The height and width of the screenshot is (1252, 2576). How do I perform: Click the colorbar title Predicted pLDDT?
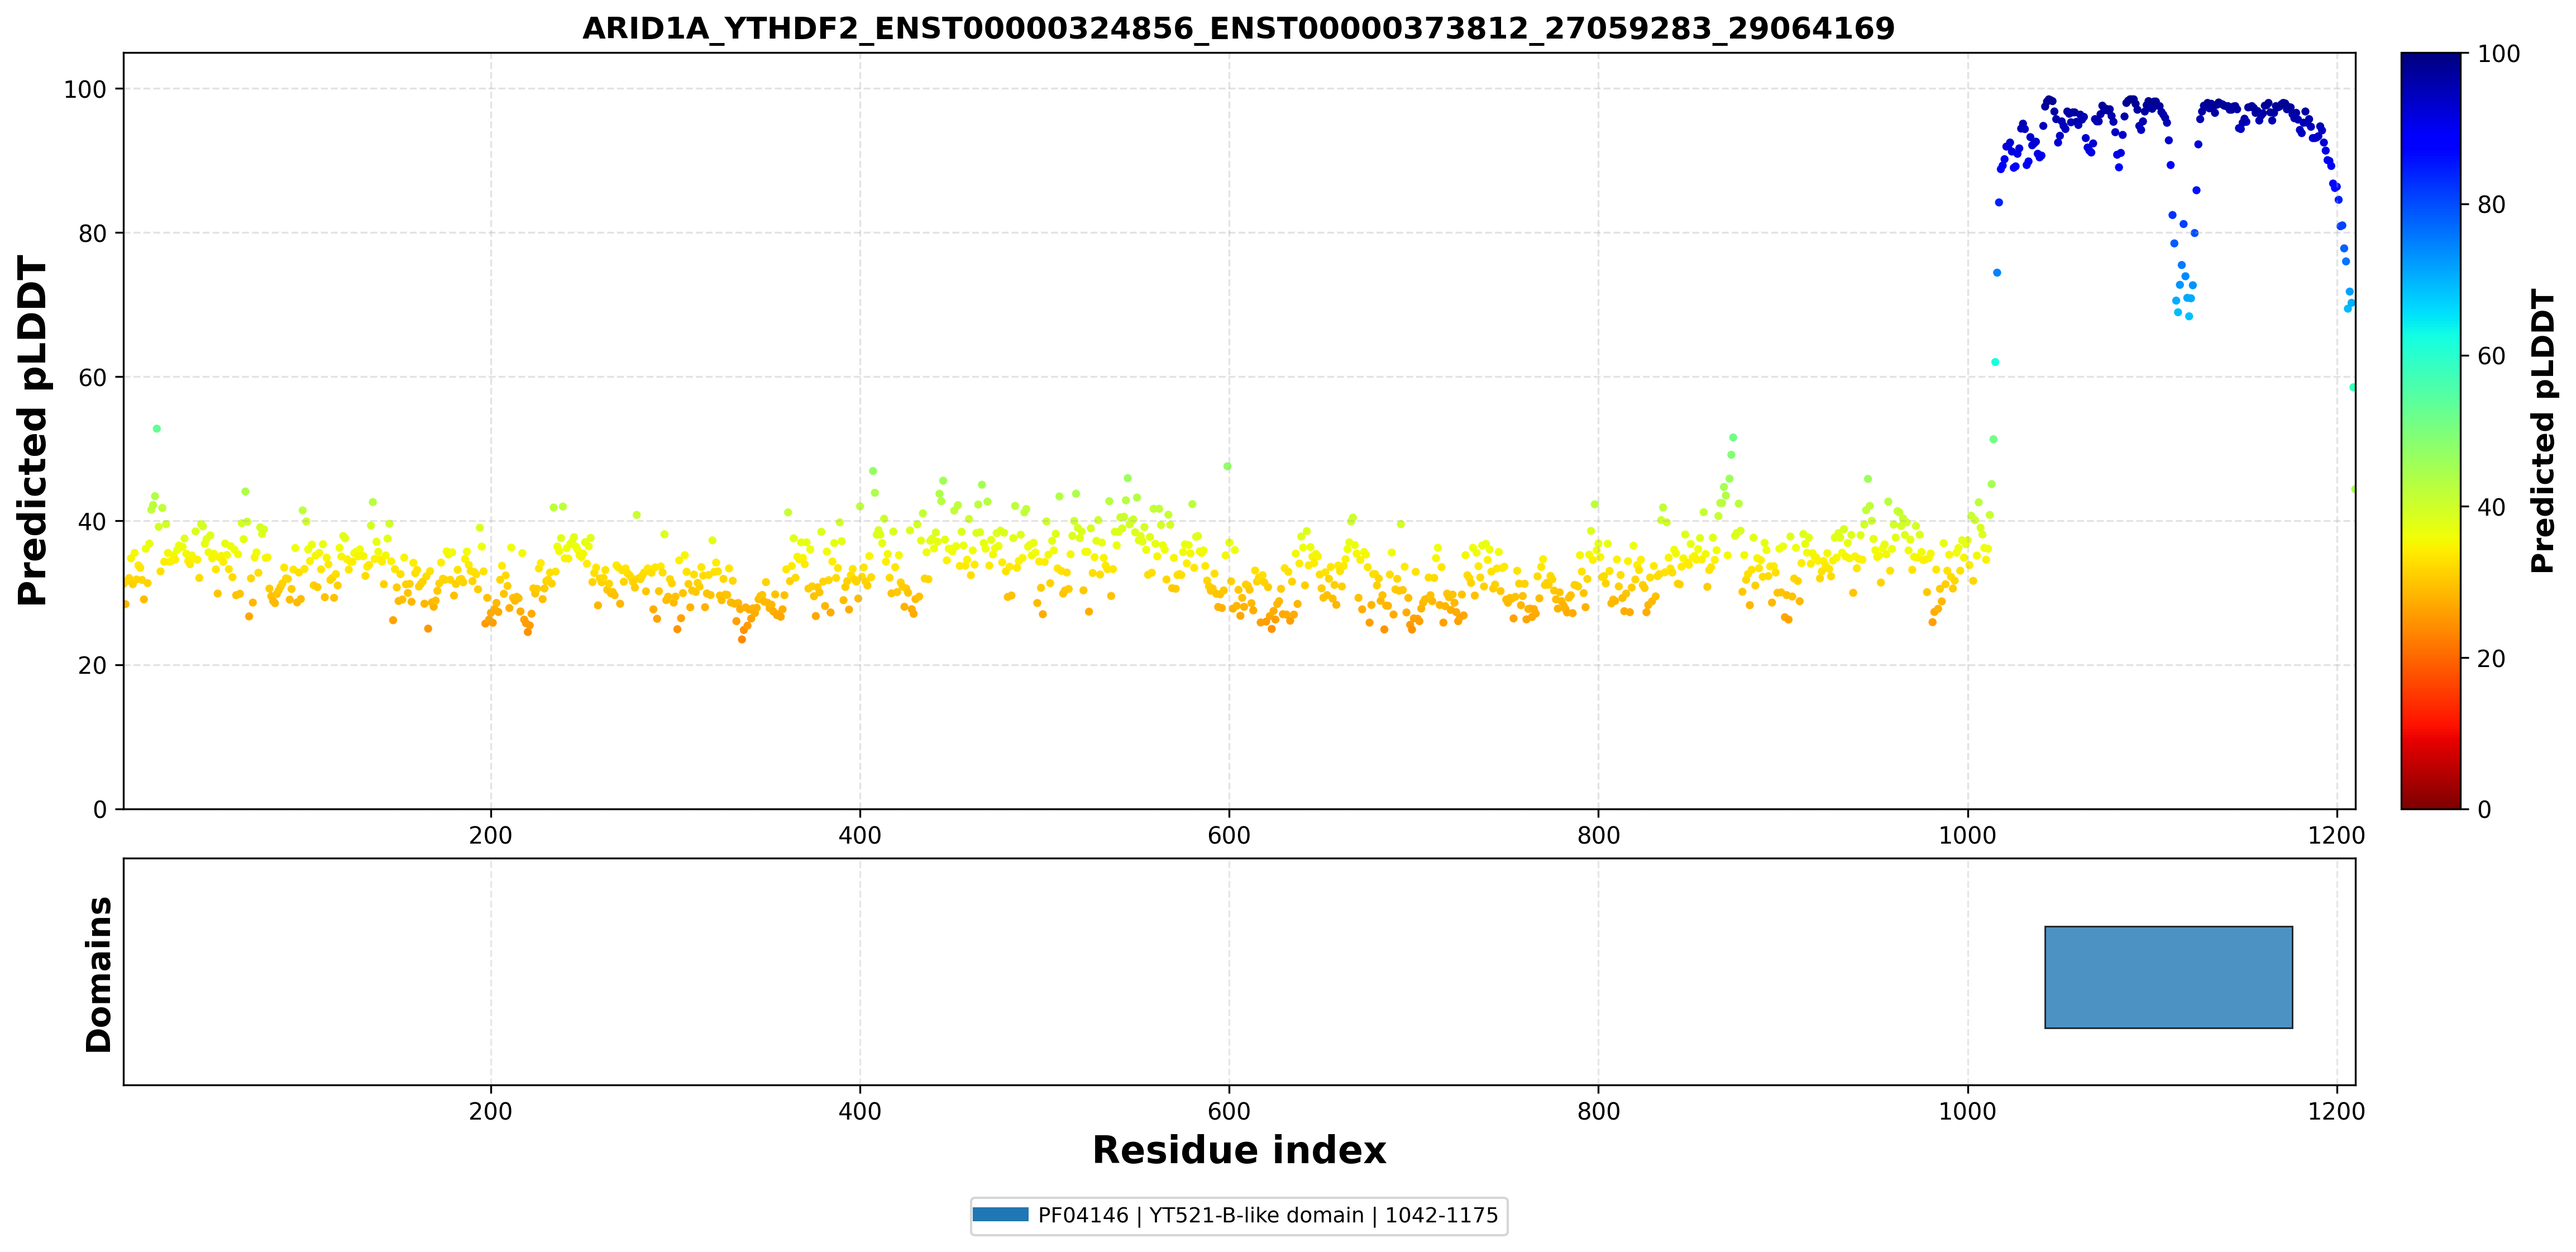click(2542, 430)
